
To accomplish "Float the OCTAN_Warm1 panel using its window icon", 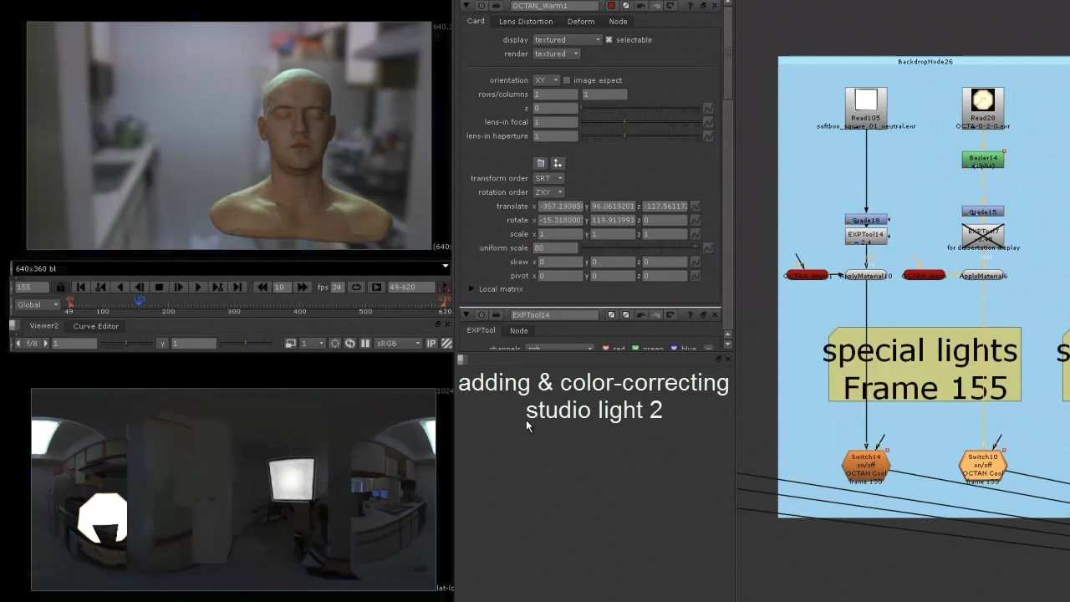I will [703, 6].
